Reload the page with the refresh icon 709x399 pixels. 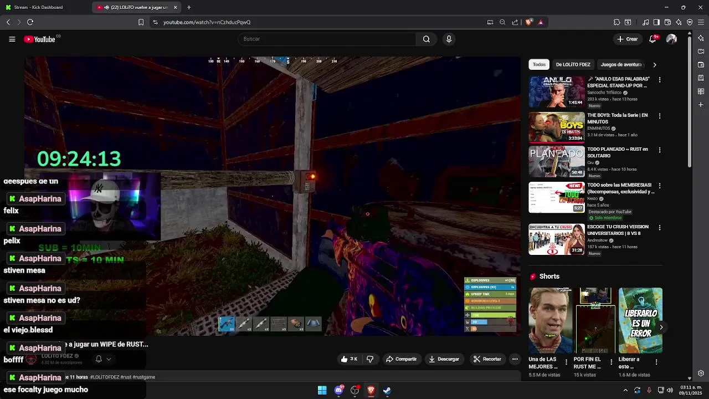point(30,22)
